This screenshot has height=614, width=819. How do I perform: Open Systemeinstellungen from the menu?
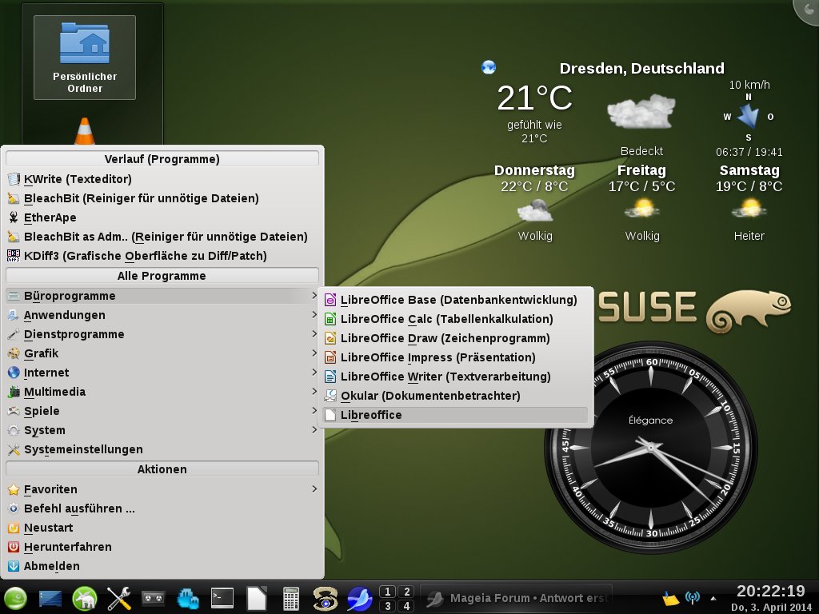tap(162, 449)
